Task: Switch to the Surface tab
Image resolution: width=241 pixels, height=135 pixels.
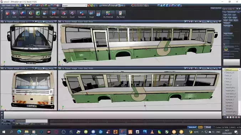Action: (61, 9)
